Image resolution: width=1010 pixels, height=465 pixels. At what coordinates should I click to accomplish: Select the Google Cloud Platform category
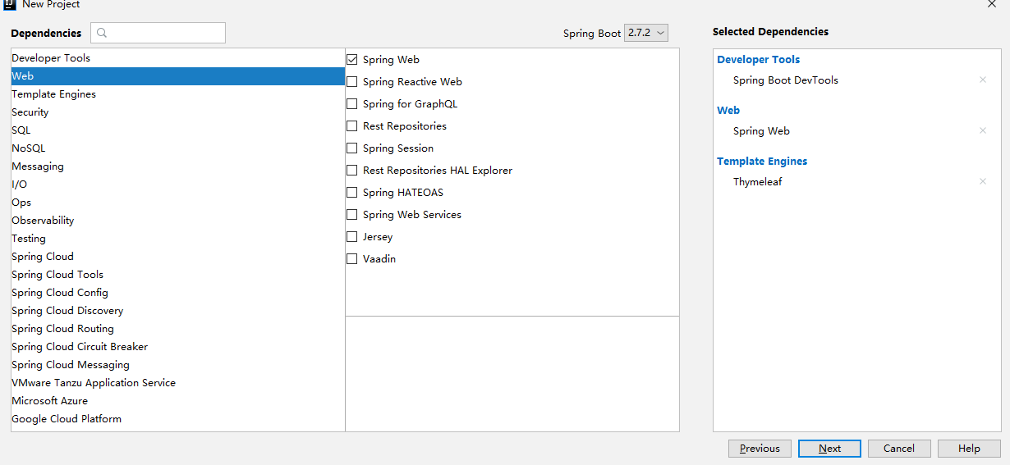pyautogui.click(x=177, y=419)
